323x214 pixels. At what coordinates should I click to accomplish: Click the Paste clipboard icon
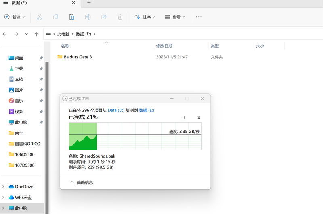tap(71, 17)
